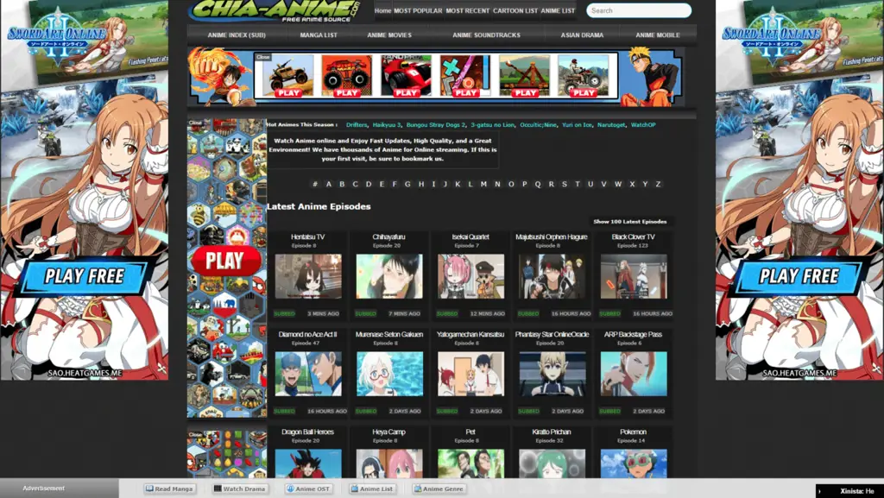Click Read Manga in bottom bar
The height and width of the screenshot is (498, 884).
tap(170, 489)
